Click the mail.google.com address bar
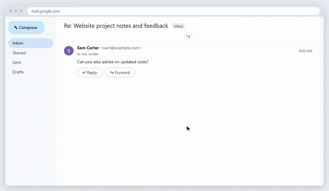 click(x=174, y=11)
